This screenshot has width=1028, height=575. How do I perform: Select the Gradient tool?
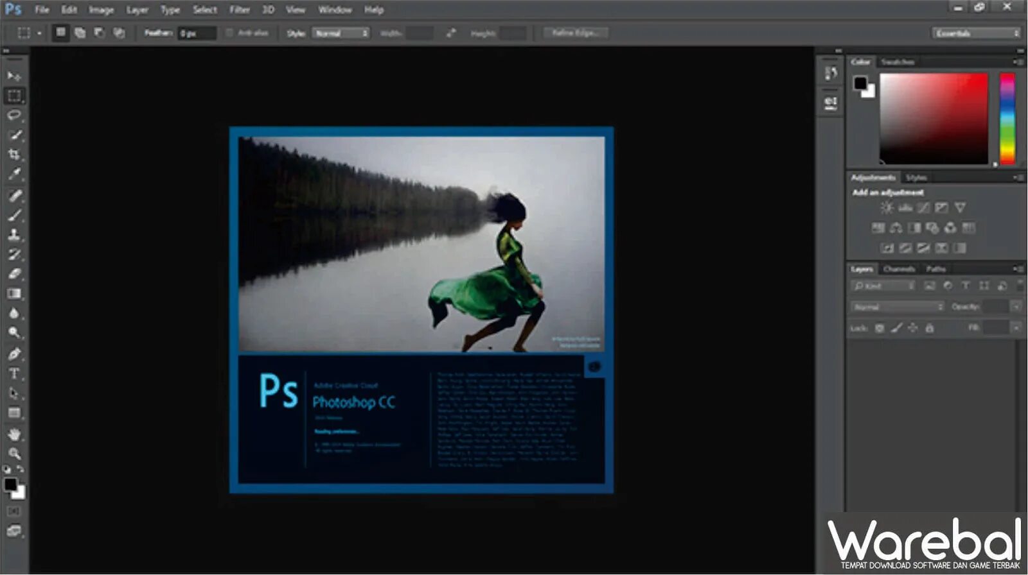(x=14, y=293)
